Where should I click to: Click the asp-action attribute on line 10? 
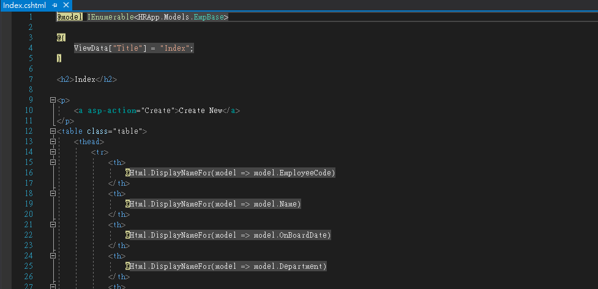click(112, 111)
